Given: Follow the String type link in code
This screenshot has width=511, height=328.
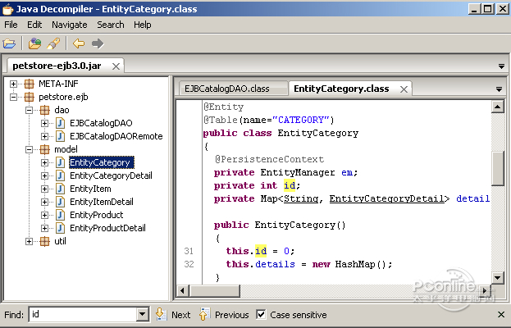Looking at the screenshot, I should 301,198.
